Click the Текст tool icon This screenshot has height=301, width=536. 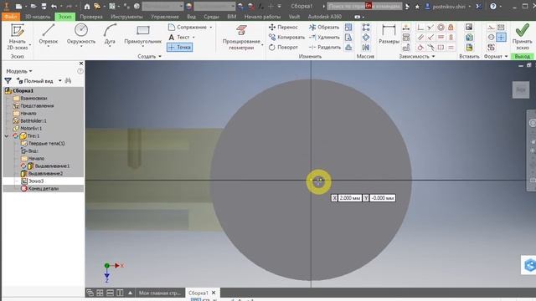[172, 37]
